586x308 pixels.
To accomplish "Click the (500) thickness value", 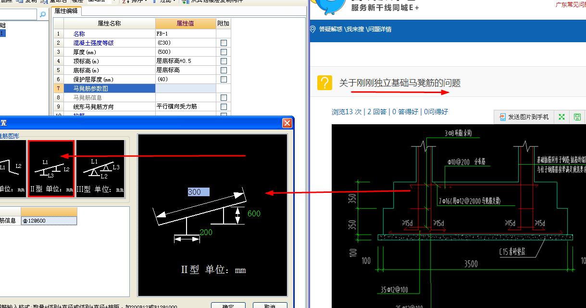I will (x=186, y=52).
